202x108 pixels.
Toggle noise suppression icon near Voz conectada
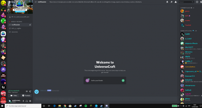pyautogui.click(x=27, y=91)
